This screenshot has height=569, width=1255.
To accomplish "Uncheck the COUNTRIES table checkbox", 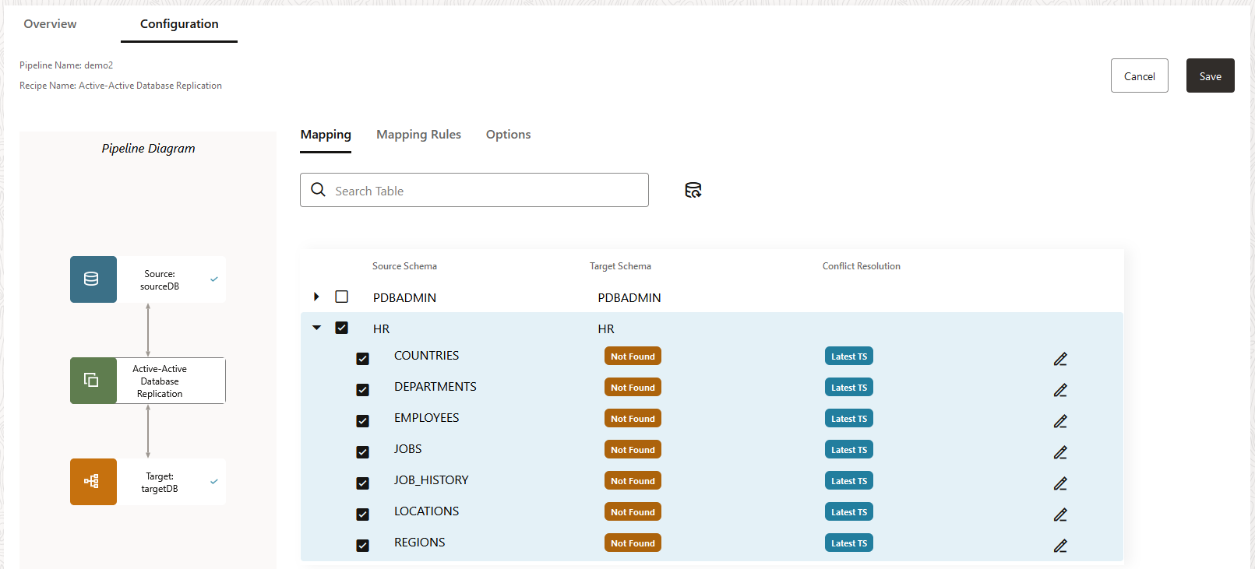I will click(362, 359).
